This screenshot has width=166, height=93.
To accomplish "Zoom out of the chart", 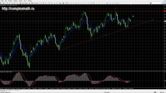I will 51,3.
